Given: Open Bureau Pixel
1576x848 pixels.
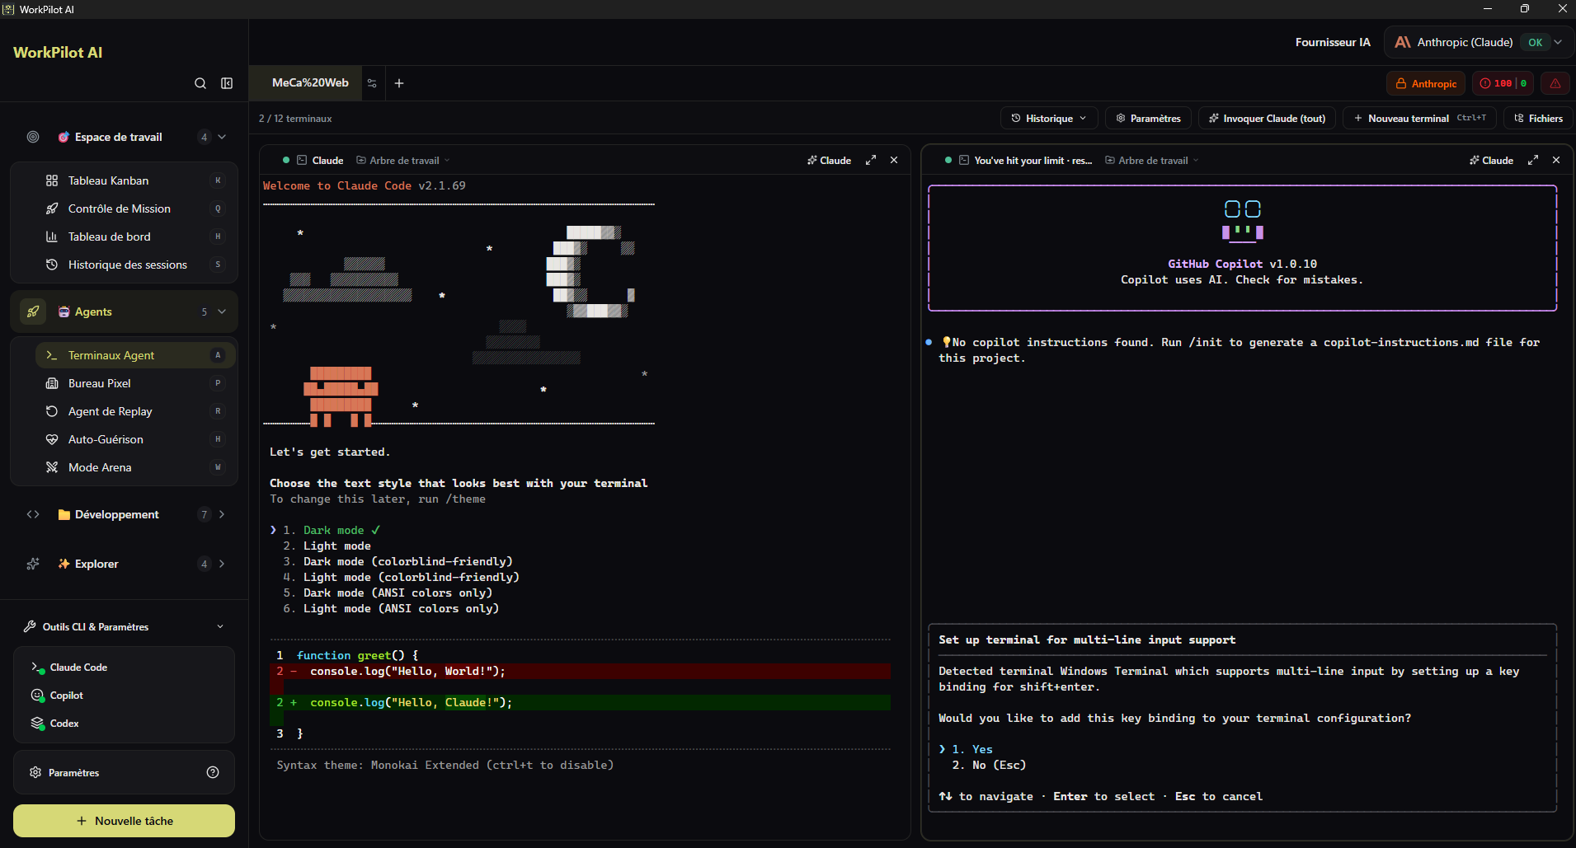Looking at the screenshot, I should pyautogui.click(x=135, y=383).
